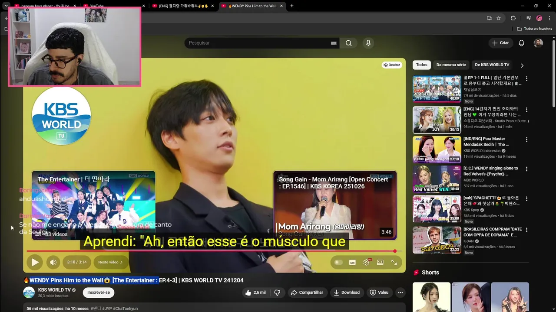Open the 'SPAGHETTI' 35:08 thumbnail
Screen dimensions: 556x312
(x=437, y=209)
